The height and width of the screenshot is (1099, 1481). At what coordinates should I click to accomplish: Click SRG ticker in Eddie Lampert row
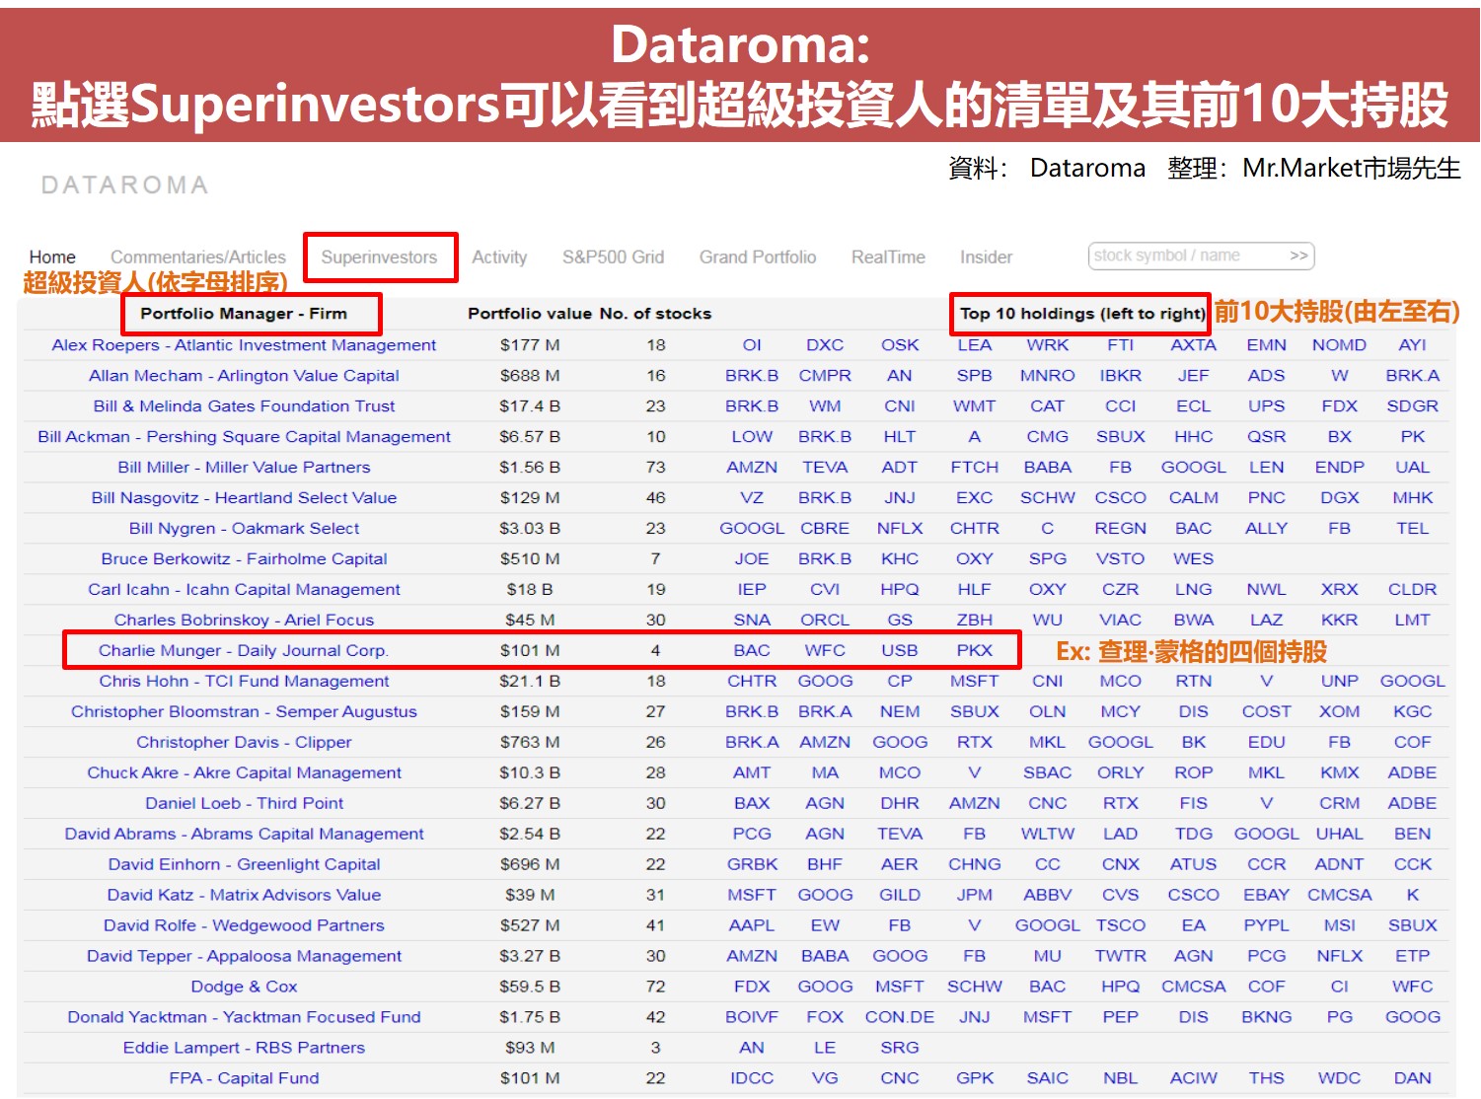900,1048
